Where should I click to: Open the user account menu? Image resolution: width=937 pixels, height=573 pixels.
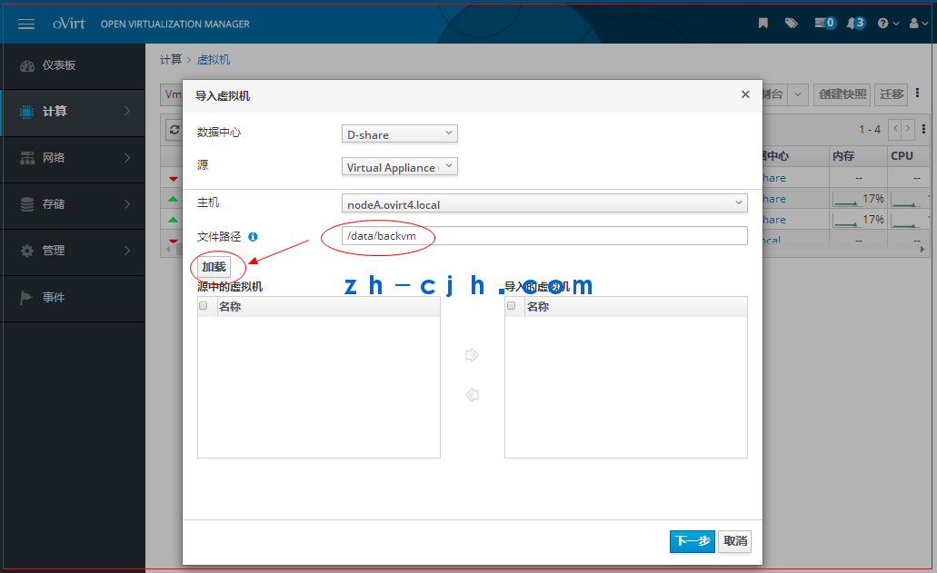coord(919,24)
